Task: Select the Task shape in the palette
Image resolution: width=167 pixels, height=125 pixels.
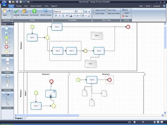Action: point(7,28)
